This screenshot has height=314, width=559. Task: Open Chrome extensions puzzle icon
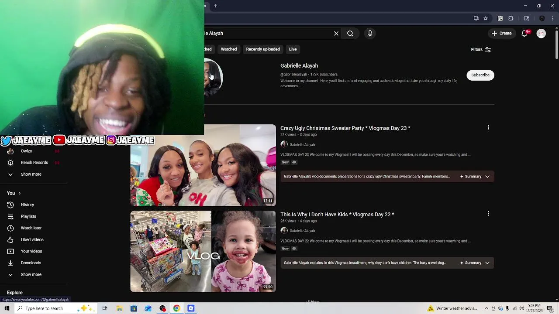pyautogui.click(x=511, y=18)
